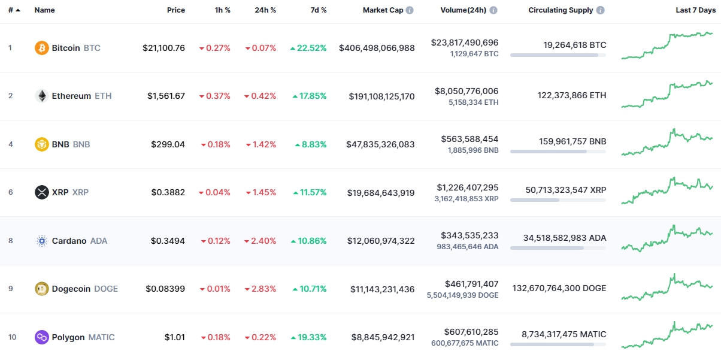Open XRP's 7-day price chart

[x=667, y=190]
